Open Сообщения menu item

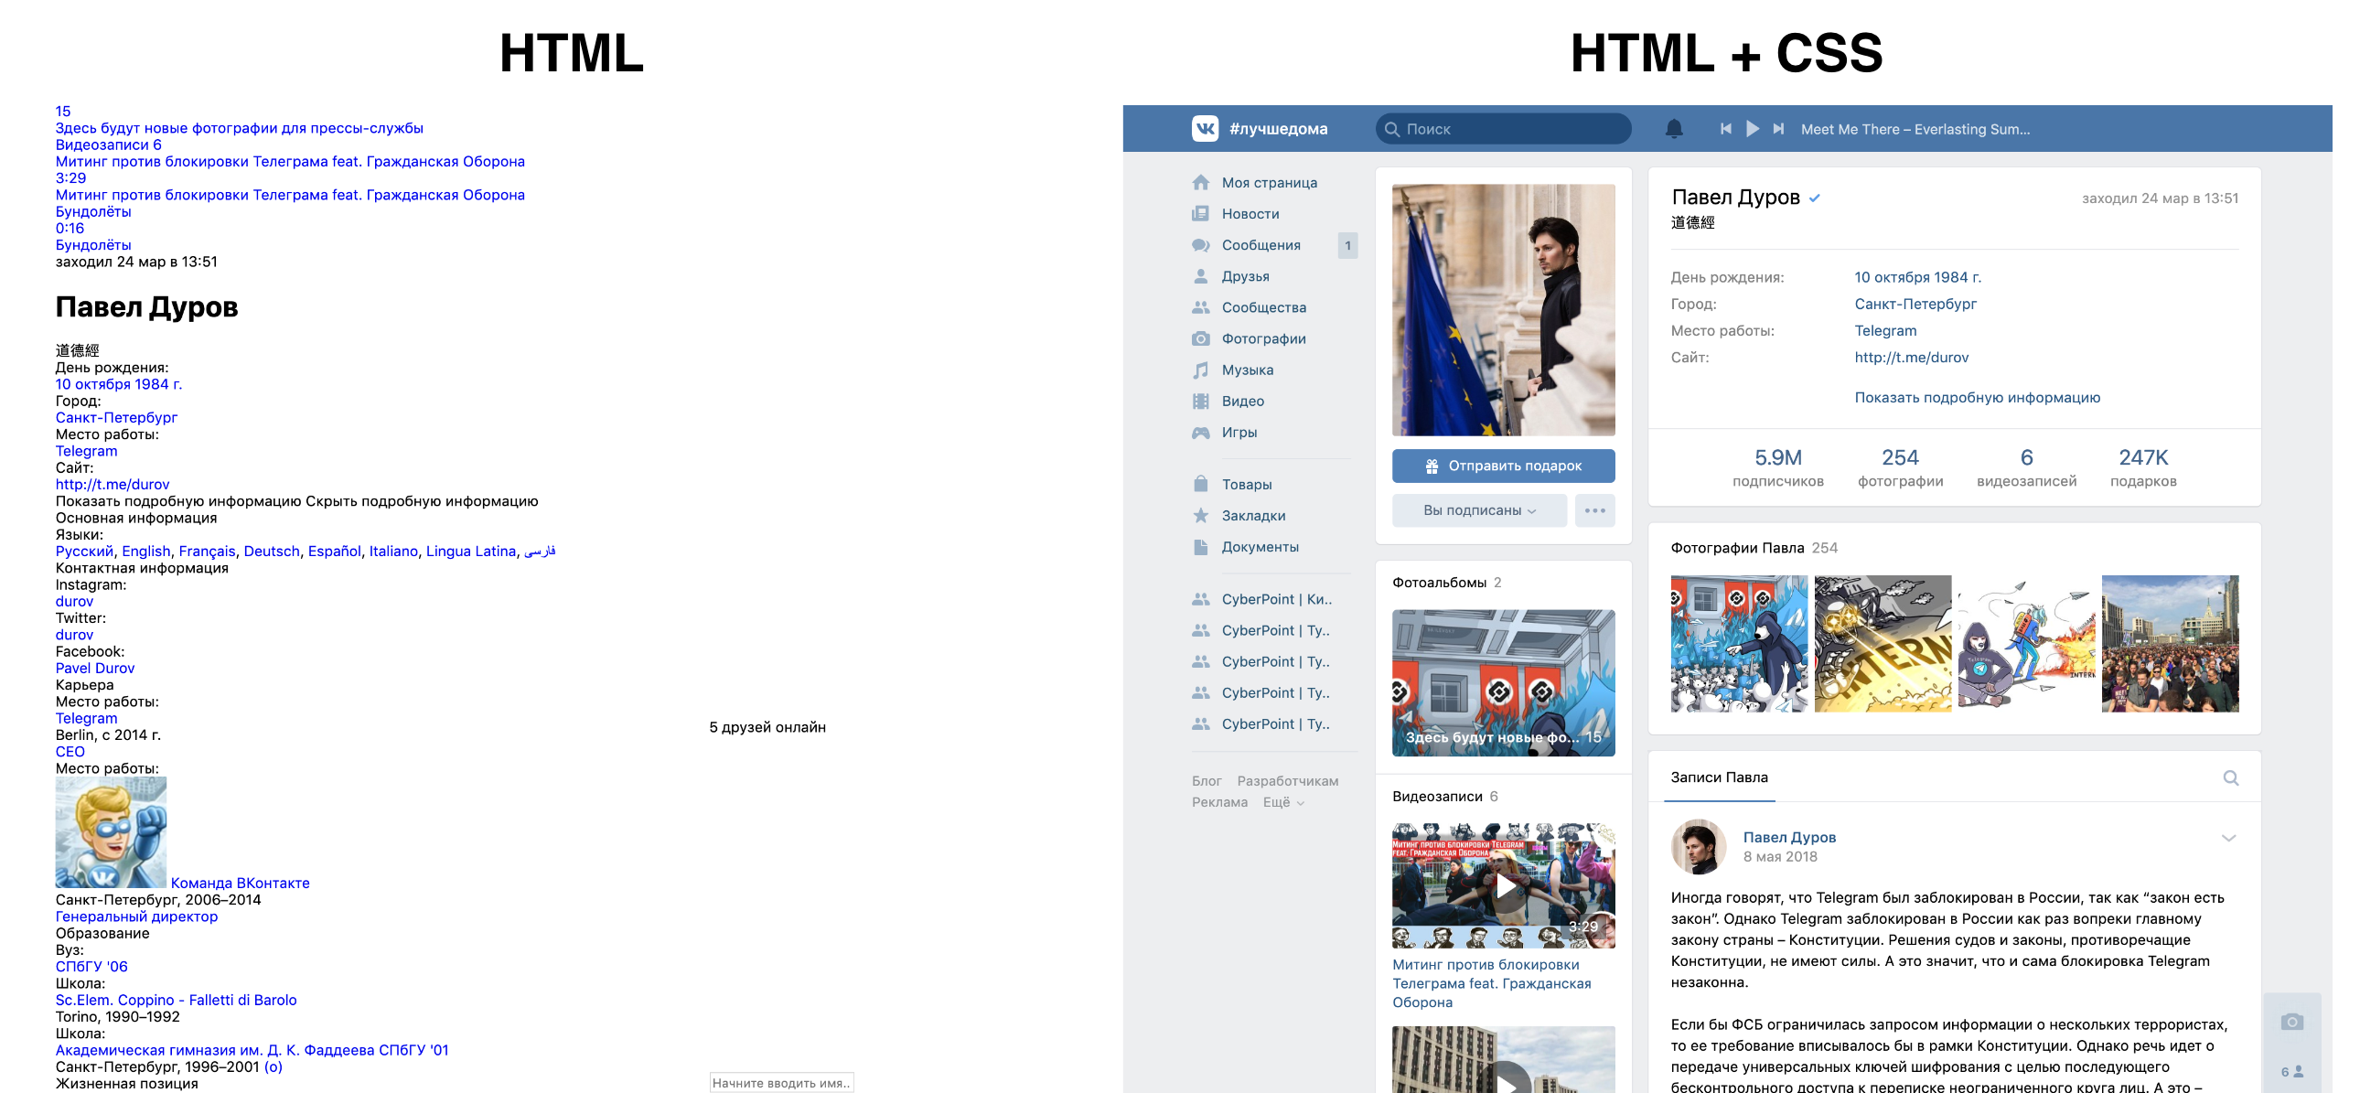(x=1260, y=244)
